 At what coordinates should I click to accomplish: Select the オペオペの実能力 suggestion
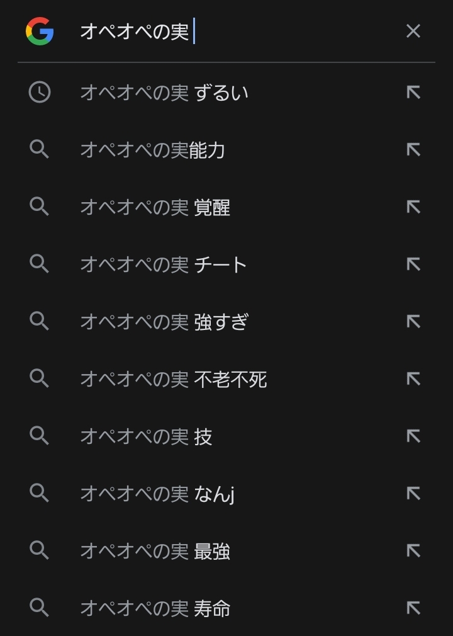[153, 150]
